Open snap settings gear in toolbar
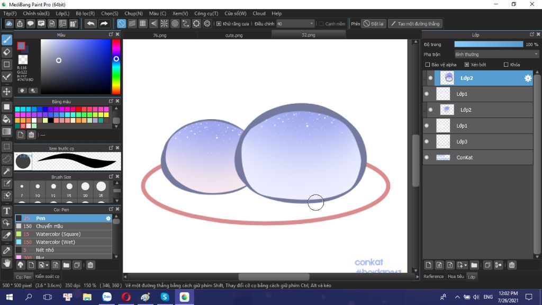Viewport: 542px width, 305px height. pyautogui.click(x=207, y=23)
